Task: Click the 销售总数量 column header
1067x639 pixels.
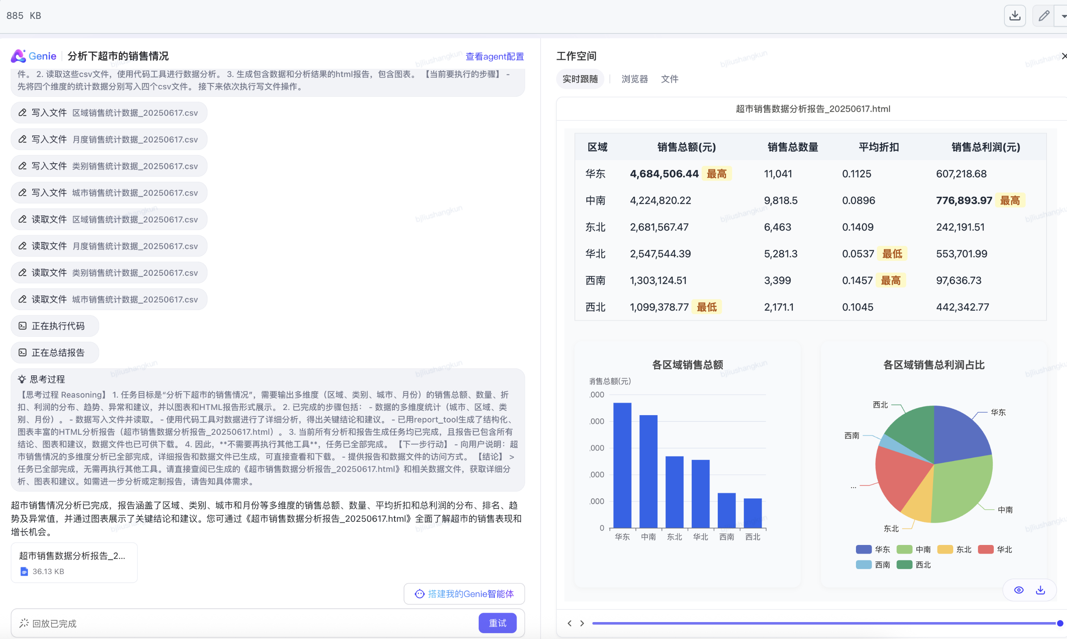Action: [x=793, y=147]
